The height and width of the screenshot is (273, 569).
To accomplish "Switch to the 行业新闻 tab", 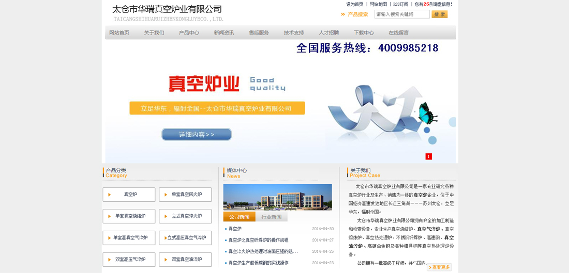I will [272, 217].
